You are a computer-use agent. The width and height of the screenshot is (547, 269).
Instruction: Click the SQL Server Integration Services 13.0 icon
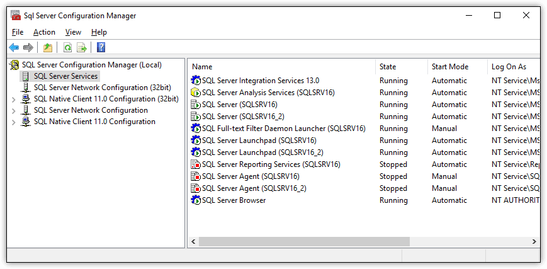pyautogui.click(x=196, y=81)
